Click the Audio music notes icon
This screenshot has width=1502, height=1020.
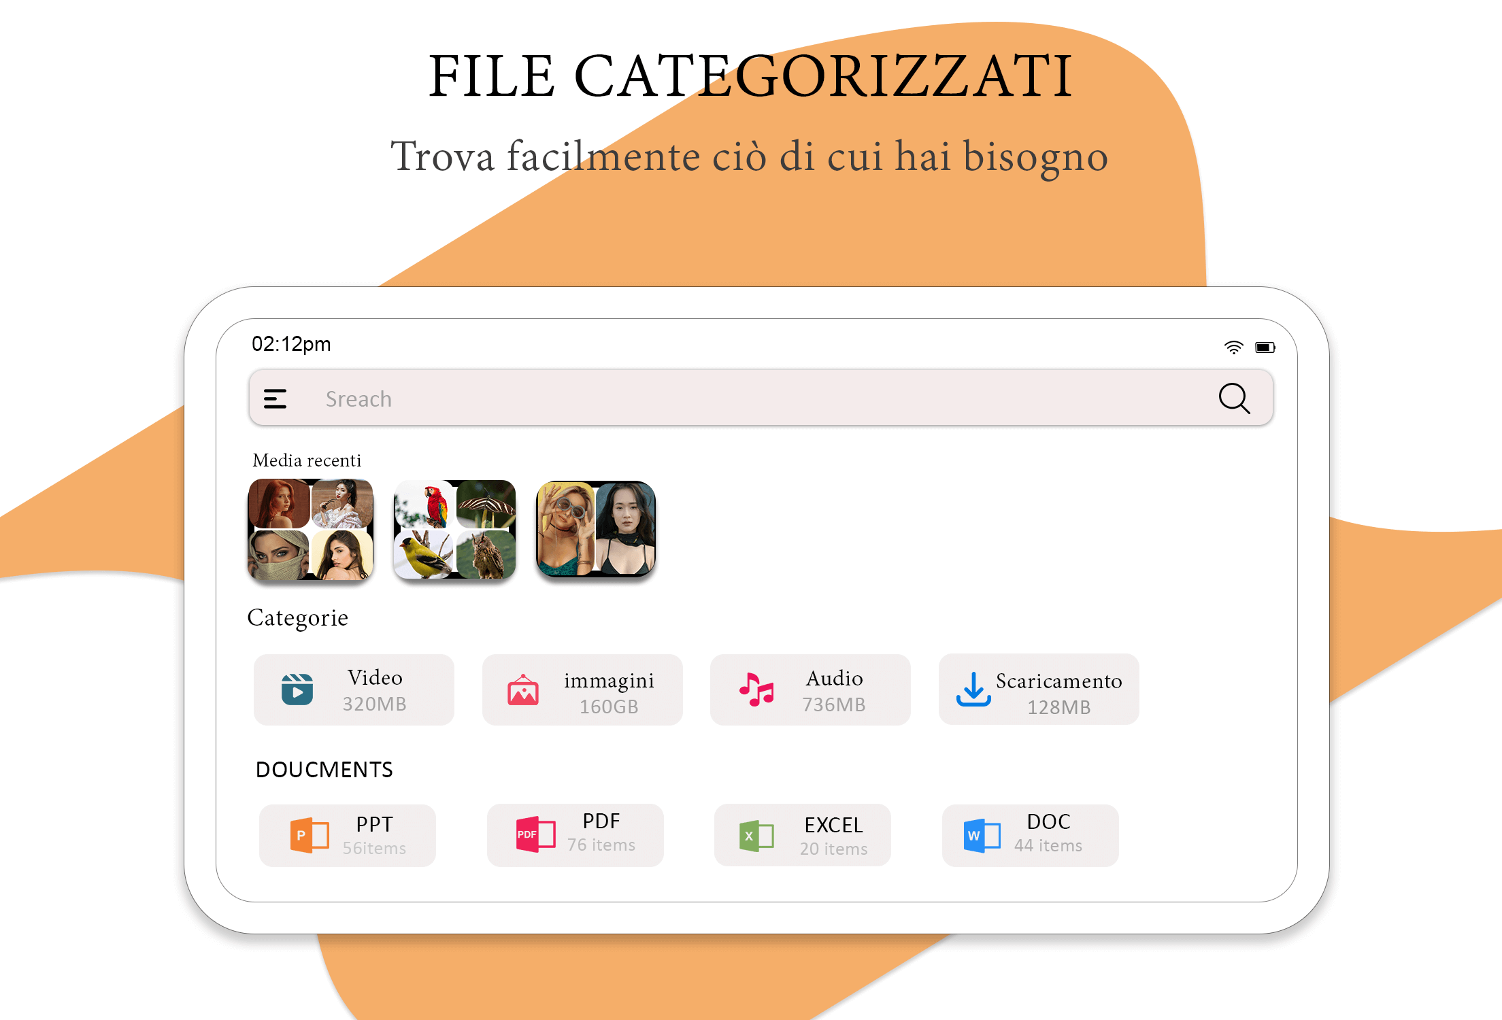point(756,690)
